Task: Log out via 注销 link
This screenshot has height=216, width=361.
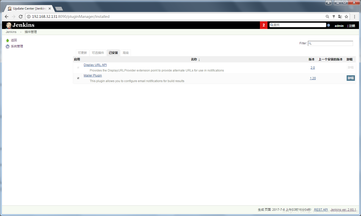Action: tap(352, 26)
